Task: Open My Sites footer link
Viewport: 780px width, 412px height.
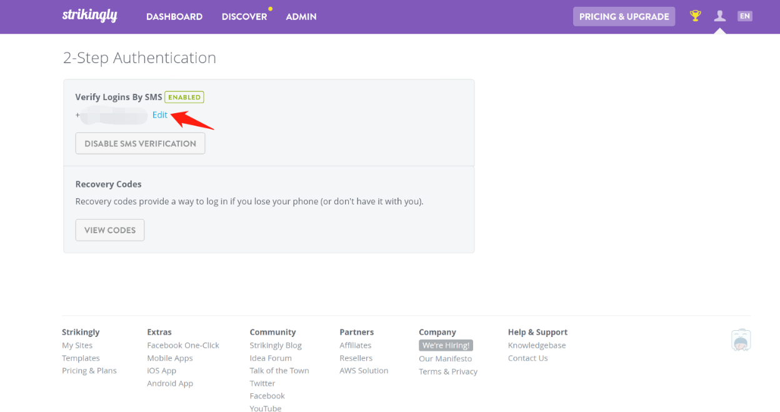Action: pyautogui.click(x=77, y=345)
